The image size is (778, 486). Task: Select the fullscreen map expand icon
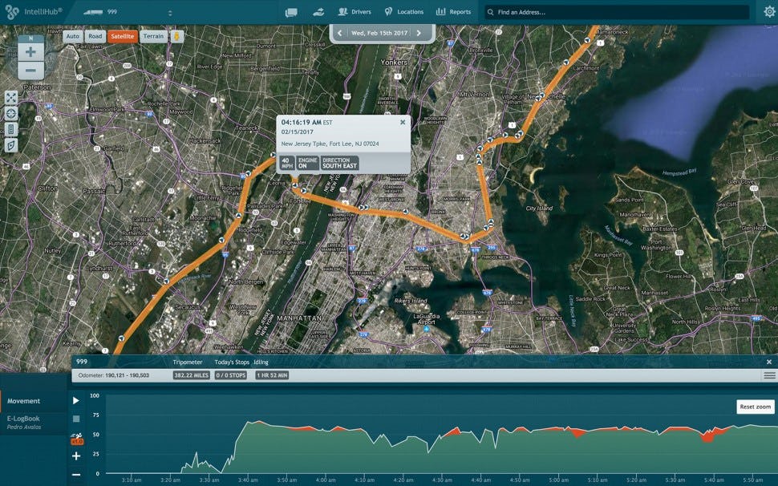point(10,97)
